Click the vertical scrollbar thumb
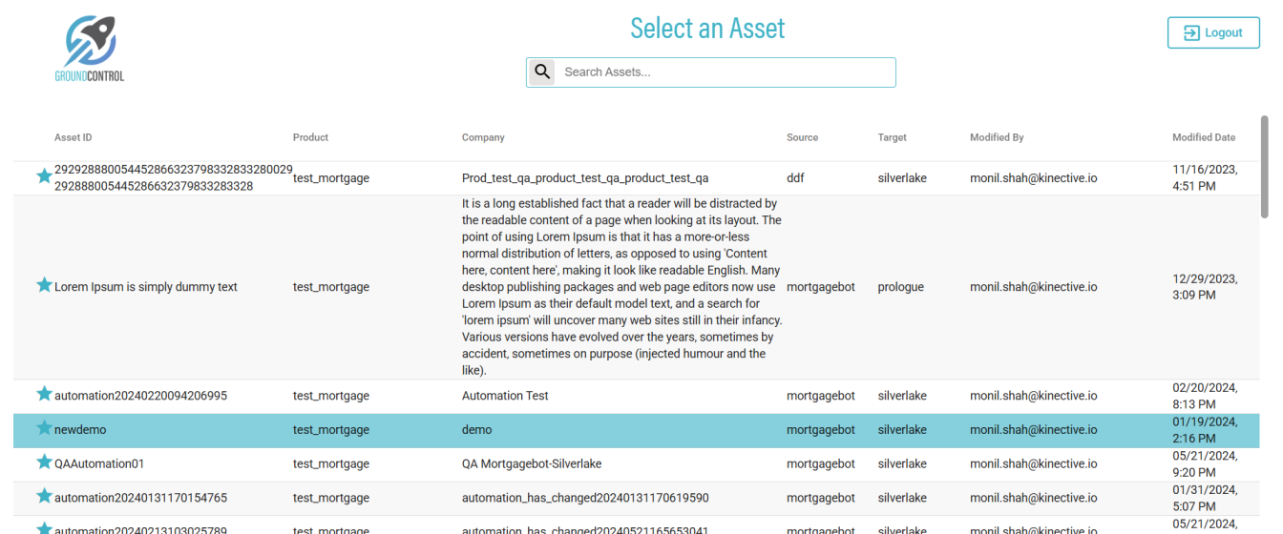This screenshot has width=1283, height=534. coord(1265,167)
